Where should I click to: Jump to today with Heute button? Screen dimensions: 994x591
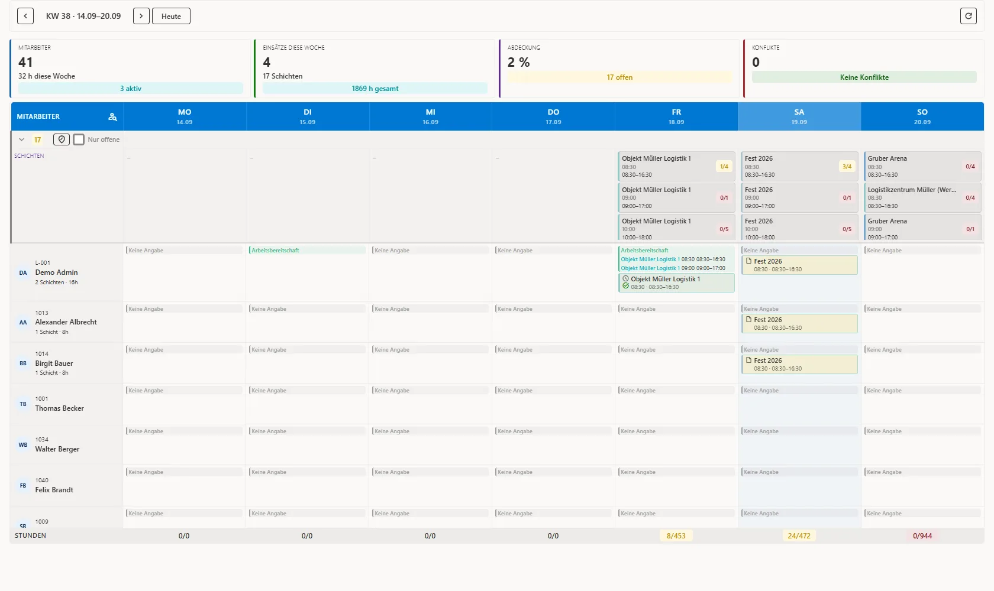(171, 16)
